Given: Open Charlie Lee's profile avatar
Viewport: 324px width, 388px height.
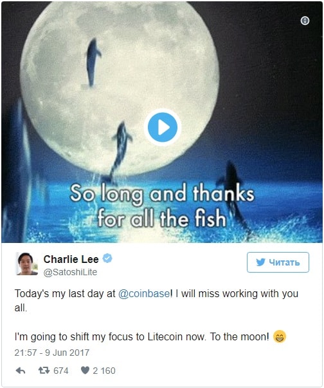Looking at the screenshot, I should pos(27,264).
